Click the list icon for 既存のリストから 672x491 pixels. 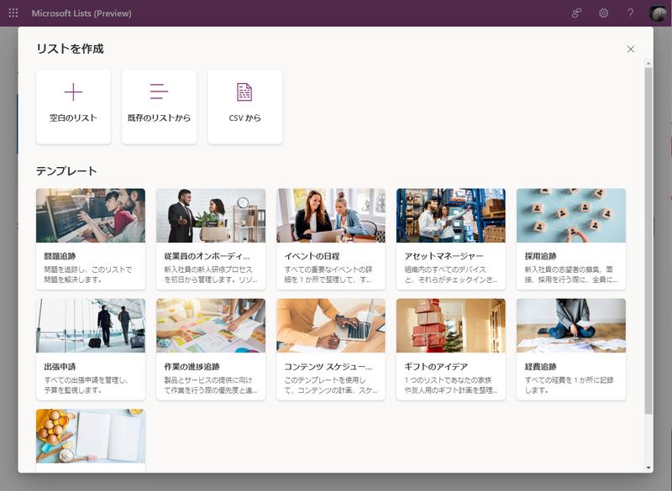pyautogui.click(x=159, y=92)
